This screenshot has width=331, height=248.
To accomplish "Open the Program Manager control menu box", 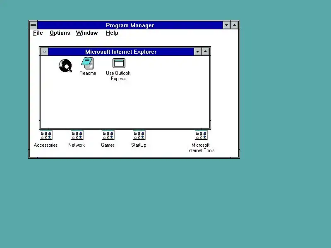I will (34, 25).
